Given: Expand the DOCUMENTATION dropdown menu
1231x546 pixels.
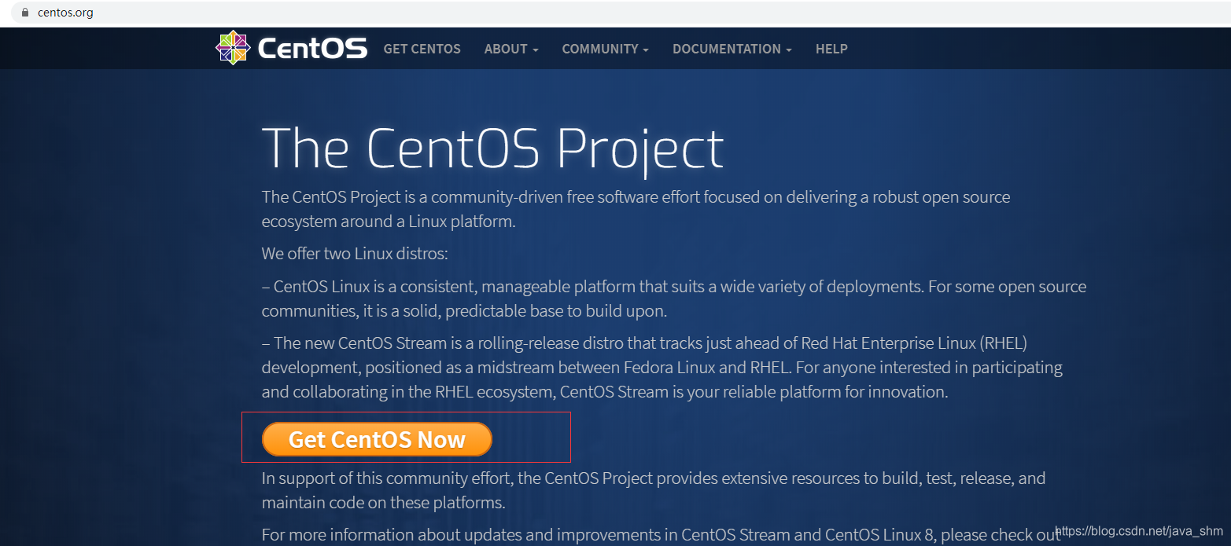Looking at the screenshot, I should 732,49.
